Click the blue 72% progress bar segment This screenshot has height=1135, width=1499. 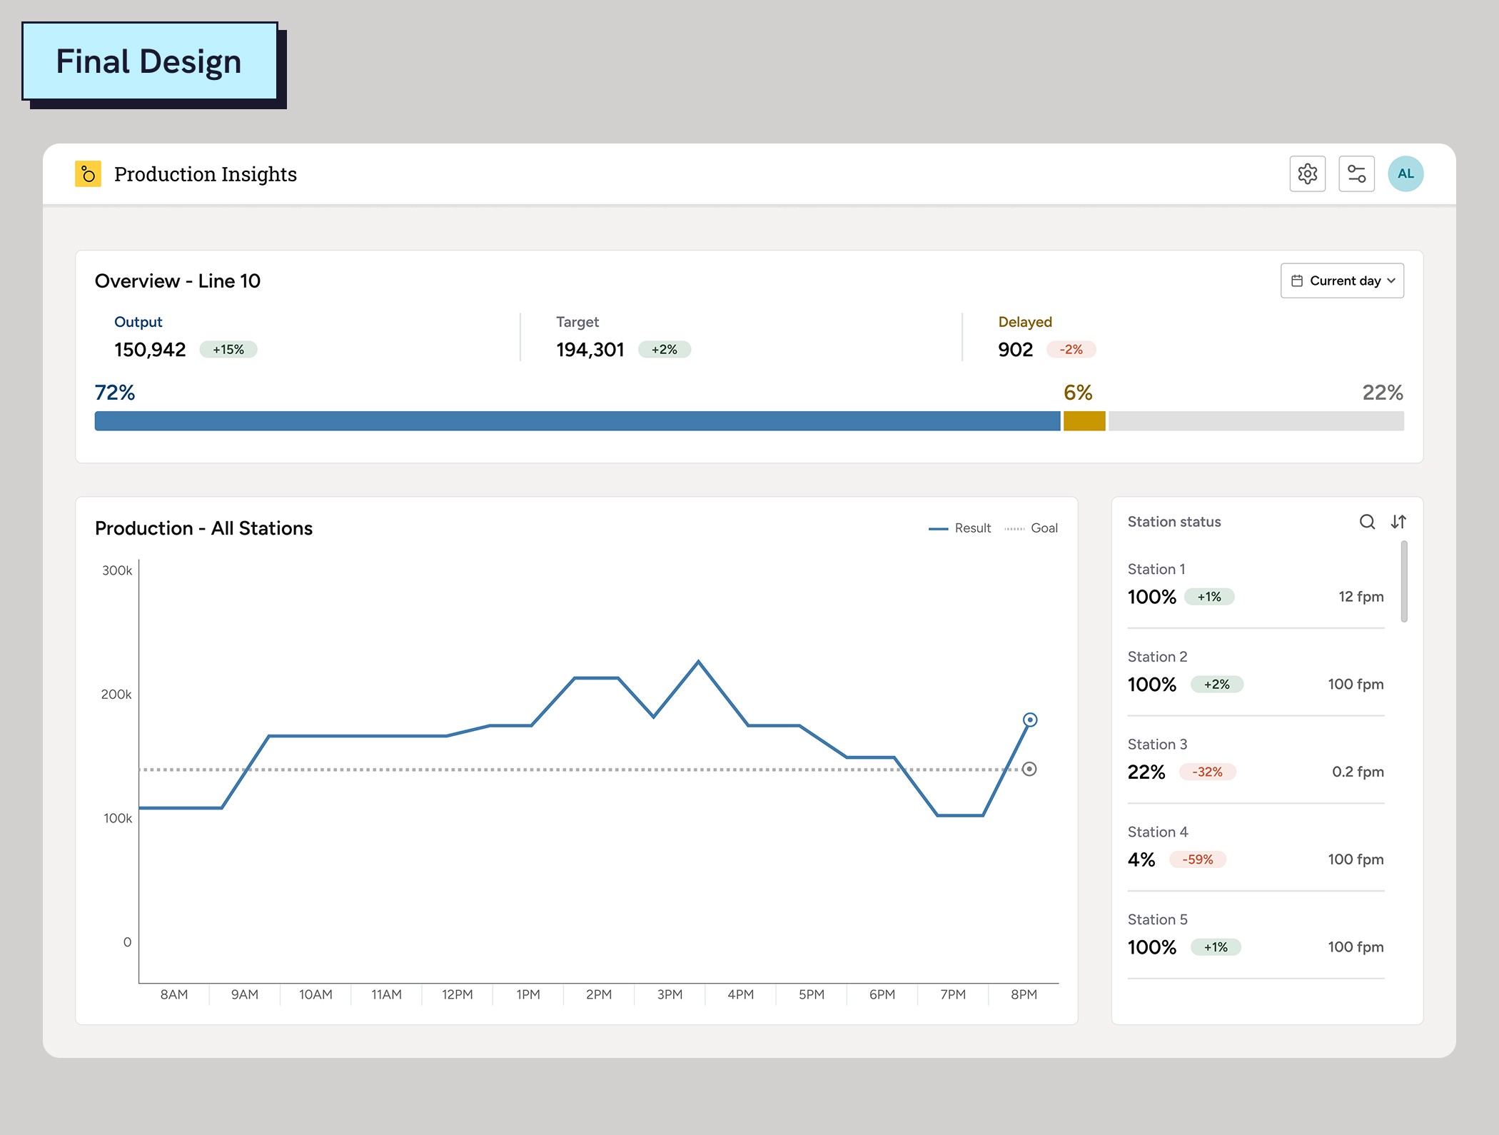[x=577, y=421]
